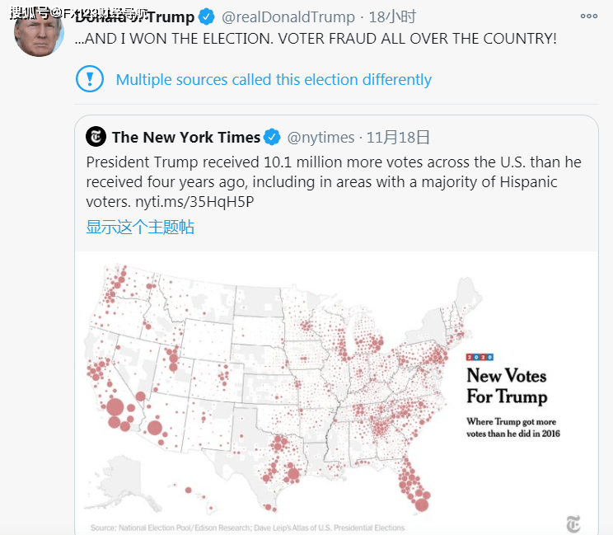Image resolution: width=613 pixels, height=535 pixels.
Task: Click verified badge next to New York Times
Action: pyautogui.click(x=272, y=137)
